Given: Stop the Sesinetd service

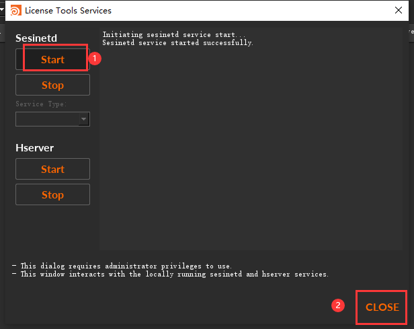Looking at the screenshot, I should click(x=52, y=85).
